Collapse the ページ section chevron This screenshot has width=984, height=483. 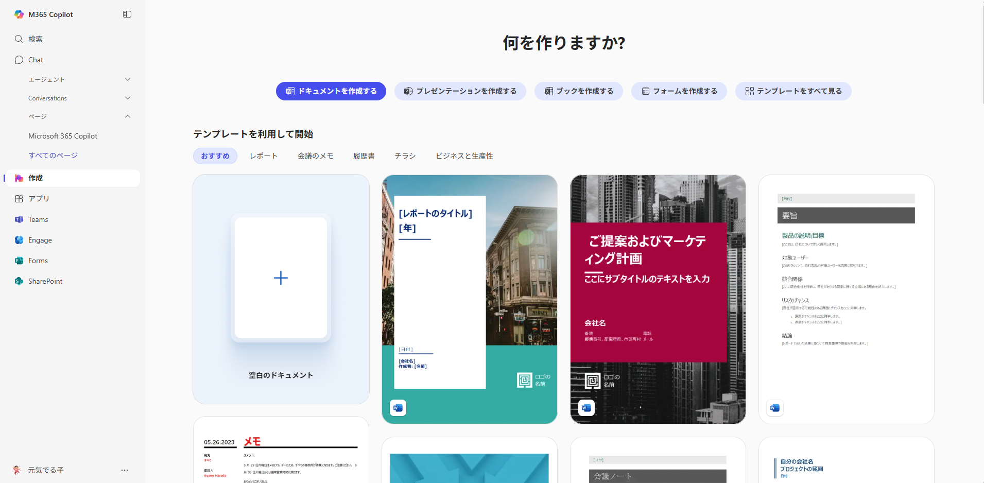pyautogui.click(x=128, y=116)
